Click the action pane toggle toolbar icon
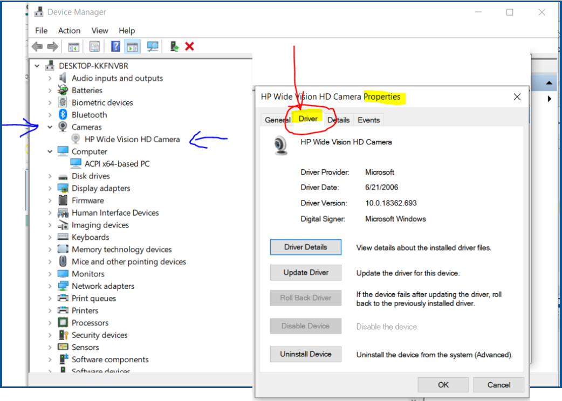Viewport: 562px width, 401px height. (x=132, y=46)
